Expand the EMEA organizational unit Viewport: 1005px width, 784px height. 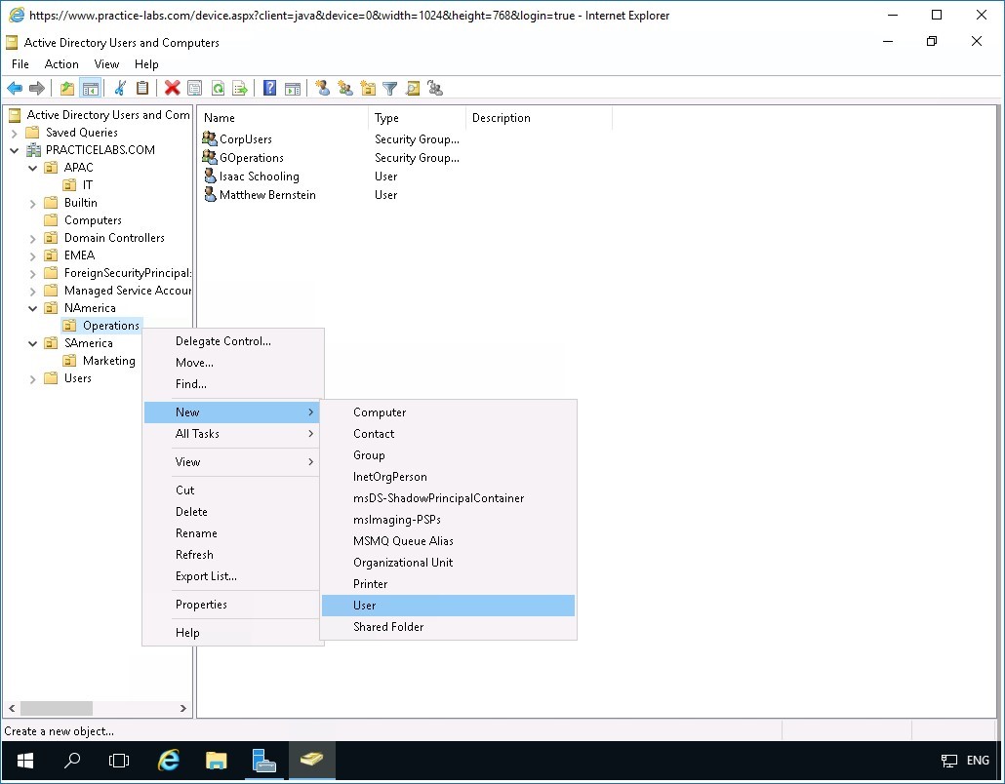tap(33, 256)
